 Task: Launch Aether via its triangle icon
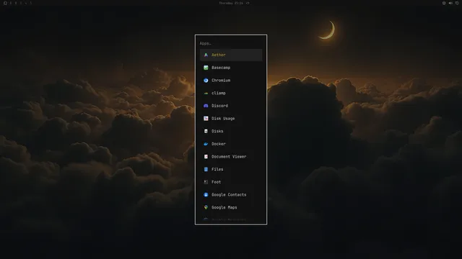pos(206,55)
